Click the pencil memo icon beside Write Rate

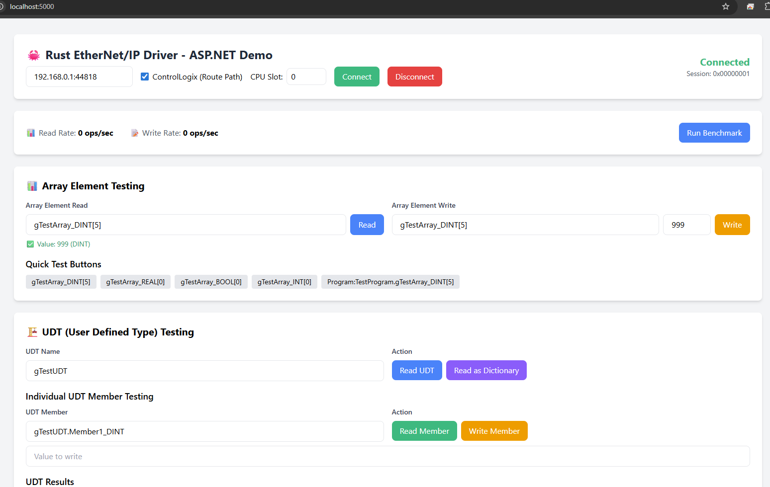[135, 133]
